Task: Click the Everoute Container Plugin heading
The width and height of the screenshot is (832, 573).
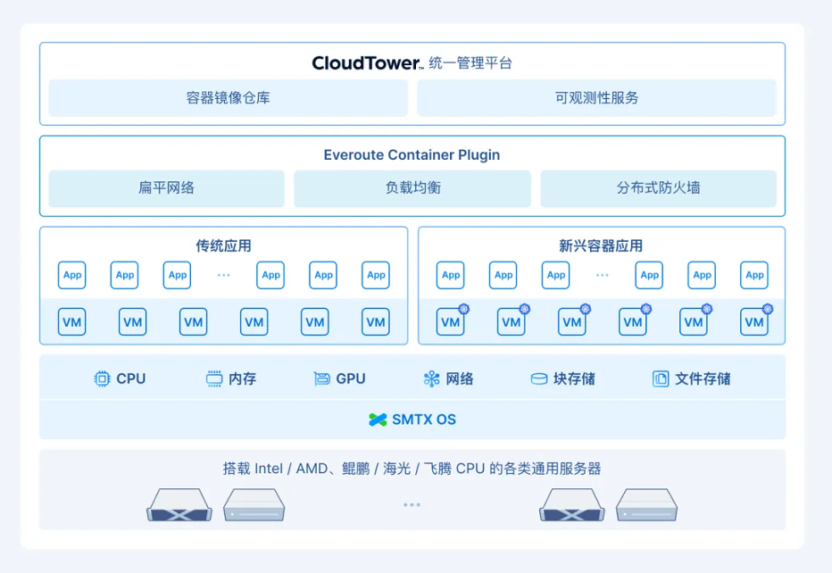Action: point(412,155)
